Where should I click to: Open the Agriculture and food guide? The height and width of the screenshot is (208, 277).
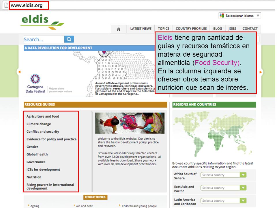pos(43,116)
